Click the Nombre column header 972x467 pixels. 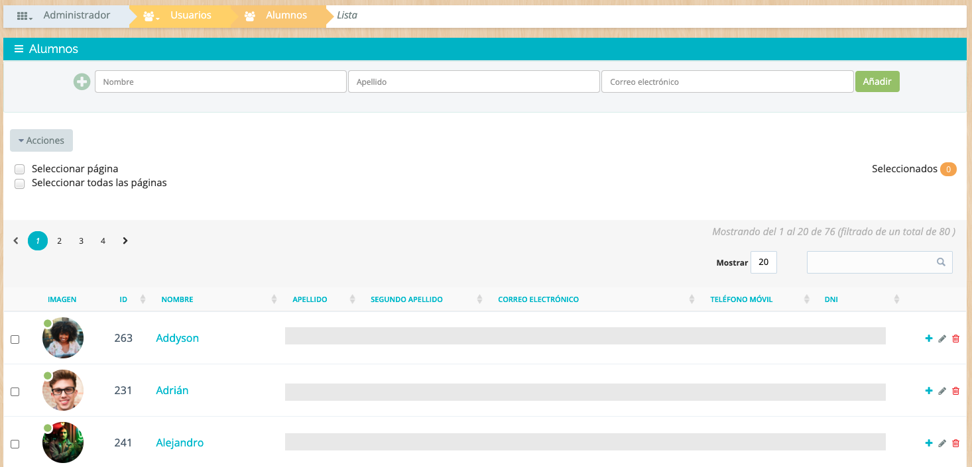coord(178,299)
